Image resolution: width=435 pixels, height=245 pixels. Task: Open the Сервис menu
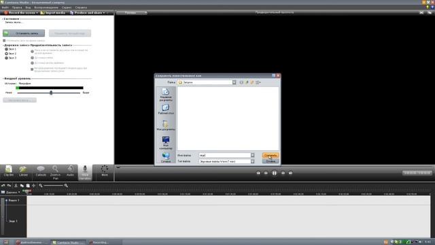67,7
